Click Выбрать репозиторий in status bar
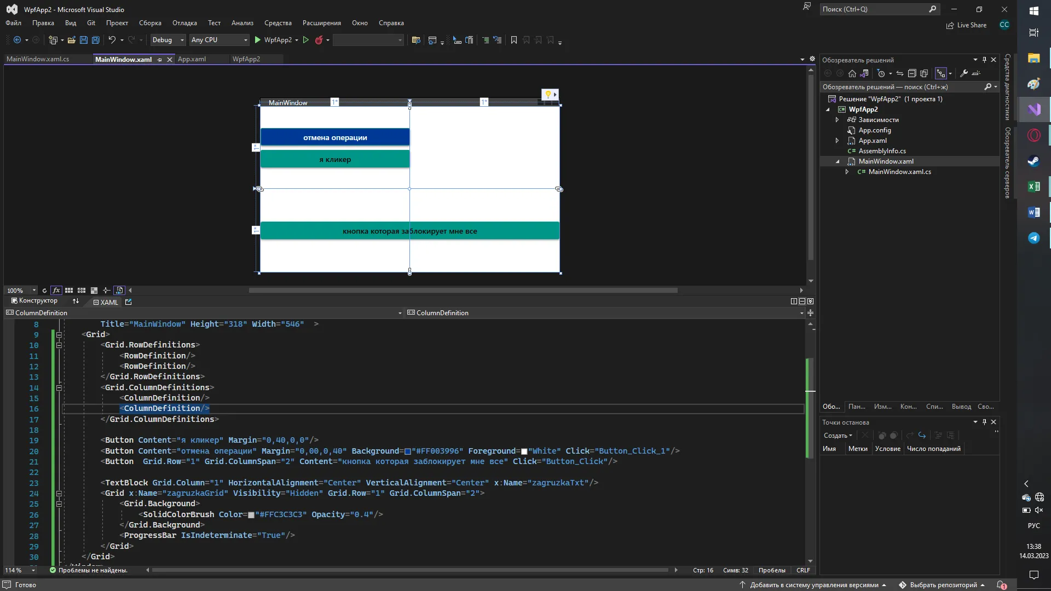 pos(942,585)
